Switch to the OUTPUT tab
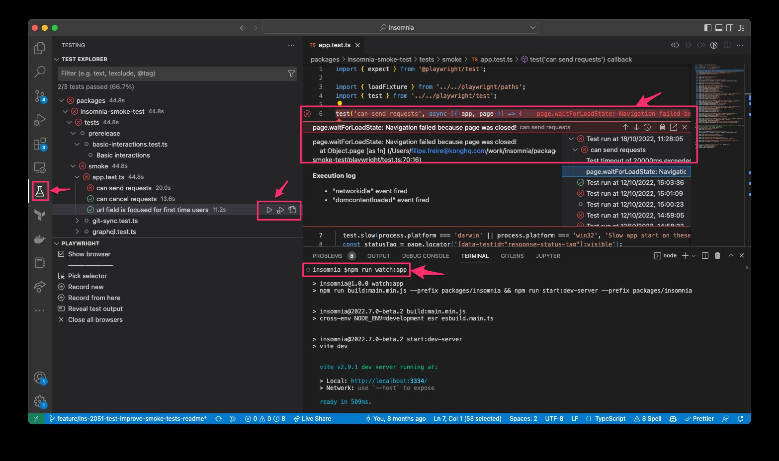779x461 pixels. tap(378, 256)
